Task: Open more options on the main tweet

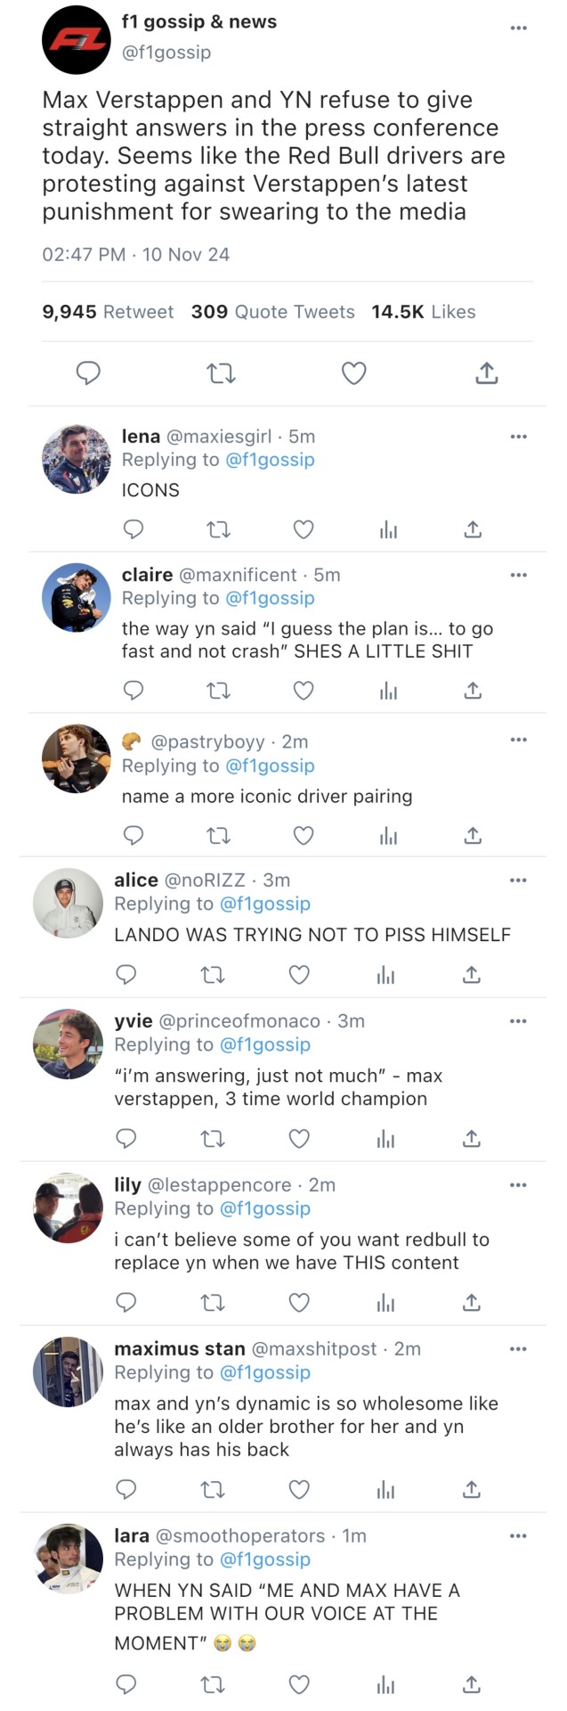Action: [518, 29]
